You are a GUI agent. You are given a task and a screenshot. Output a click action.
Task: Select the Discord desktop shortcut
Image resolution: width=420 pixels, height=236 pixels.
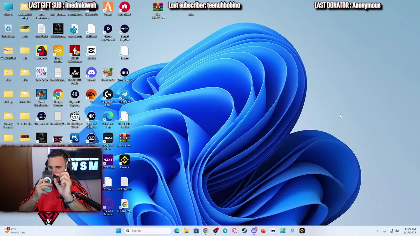(x=91, y=75)
